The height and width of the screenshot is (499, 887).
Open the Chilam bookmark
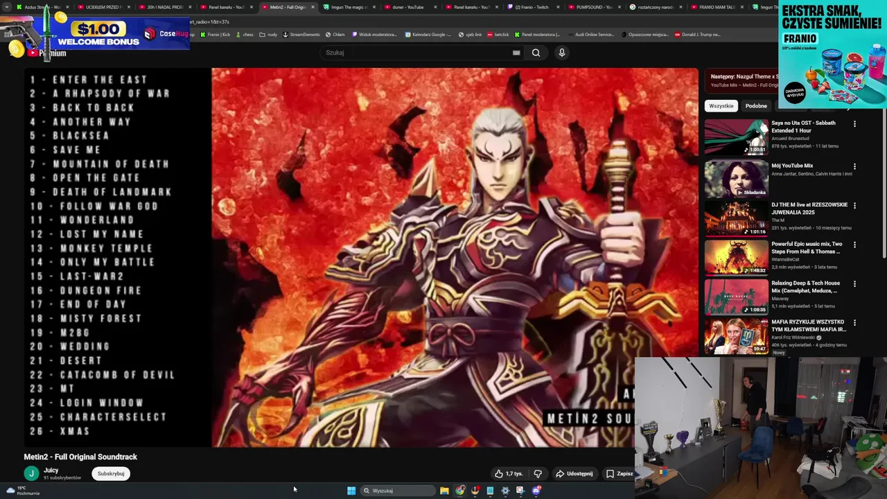point(335,34)
